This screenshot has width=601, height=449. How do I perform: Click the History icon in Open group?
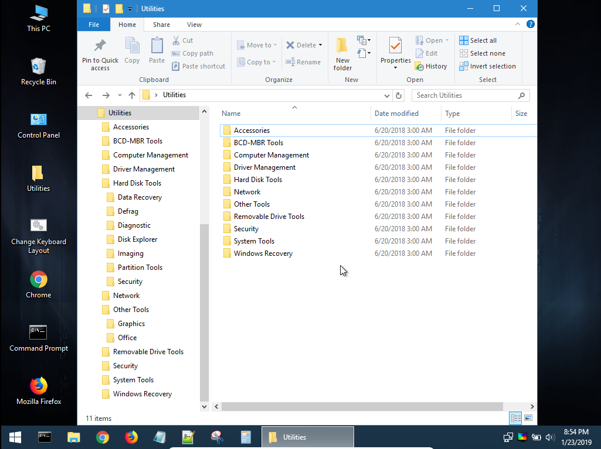click(x=419, y=66)
